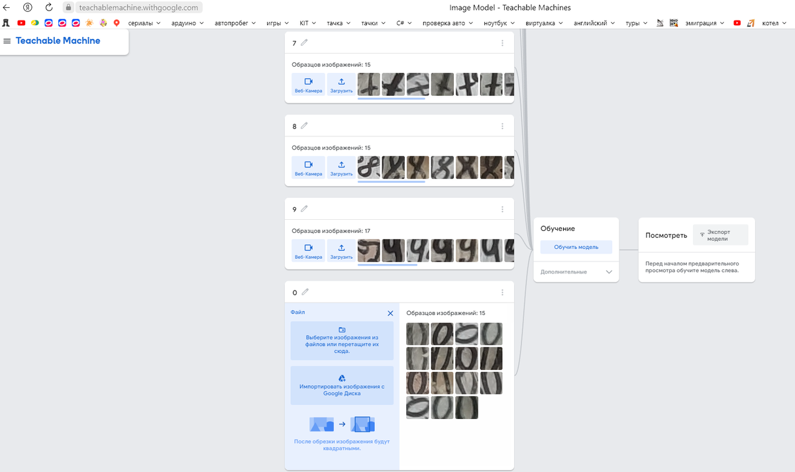Click the class name label '0'
Viewport: 795px width, 472px height.
[295, 293]
